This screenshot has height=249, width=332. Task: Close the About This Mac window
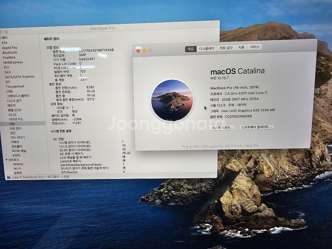(x=138, y=51)
